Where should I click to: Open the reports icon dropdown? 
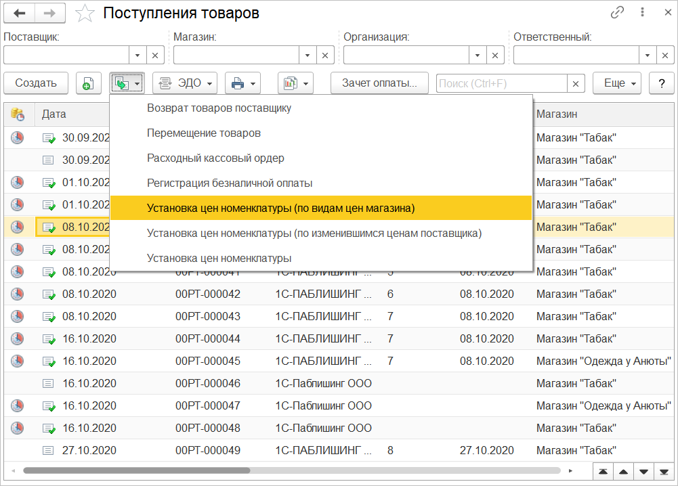(x=295, y=83)
